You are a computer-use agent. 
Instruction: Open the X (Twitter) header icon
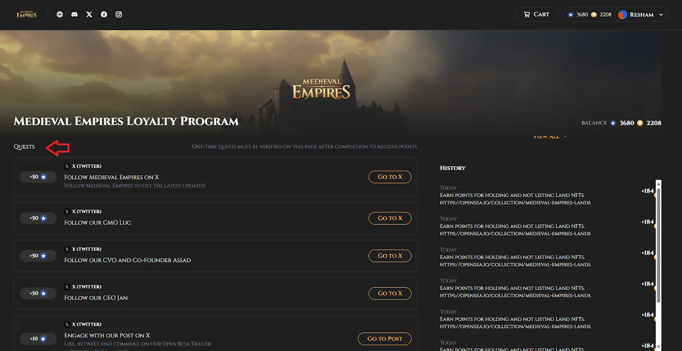89,15
